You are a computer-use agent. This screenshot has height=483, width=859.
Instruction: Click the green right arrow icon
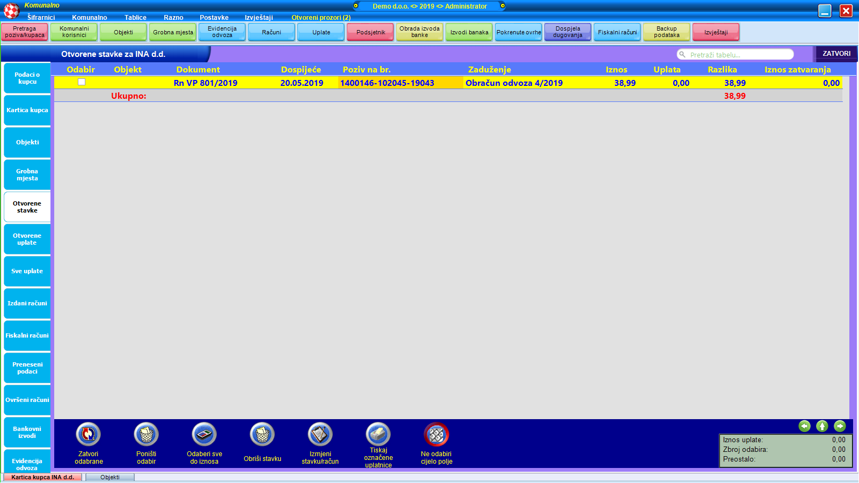[x=840, y=426]
